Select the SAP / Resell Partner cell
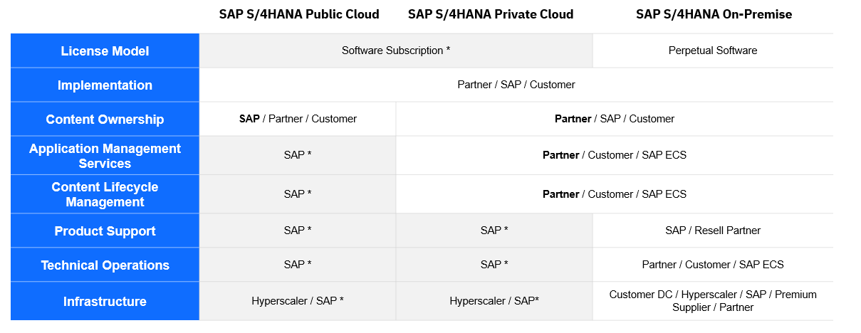The image size is (861, 333). 713,231
